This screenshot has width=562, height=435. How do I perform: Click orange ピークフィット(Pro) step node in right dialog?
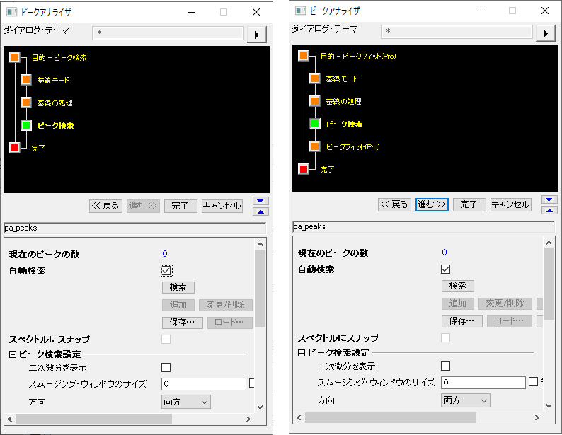pos(315,146)
